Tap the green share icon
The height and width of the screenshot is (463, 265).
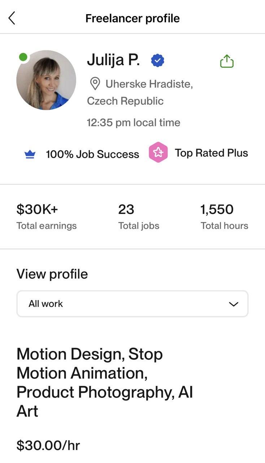click(x=227, y=61)
